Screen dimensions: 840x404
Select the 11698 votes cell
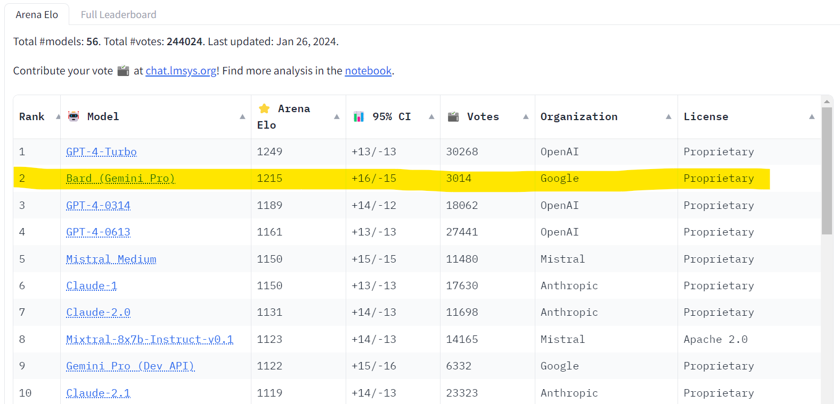pos(487,313)
